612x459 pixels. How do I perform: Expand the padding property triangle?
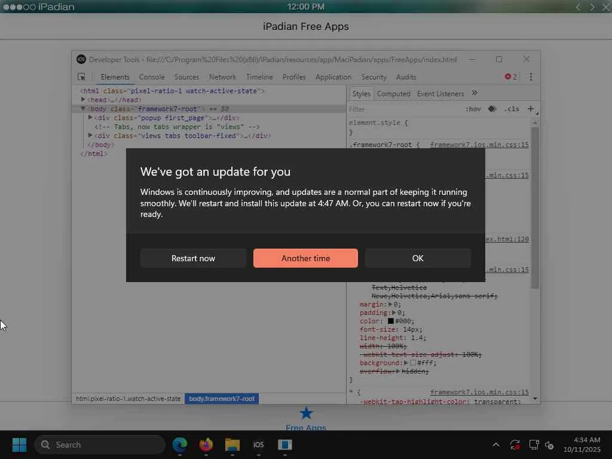click(x=394, y=313)
